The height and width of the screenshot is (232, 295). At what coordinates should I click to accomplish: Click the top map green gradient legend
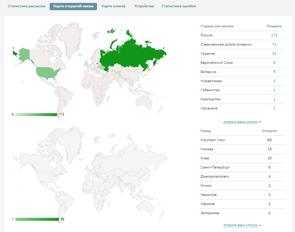36,115
